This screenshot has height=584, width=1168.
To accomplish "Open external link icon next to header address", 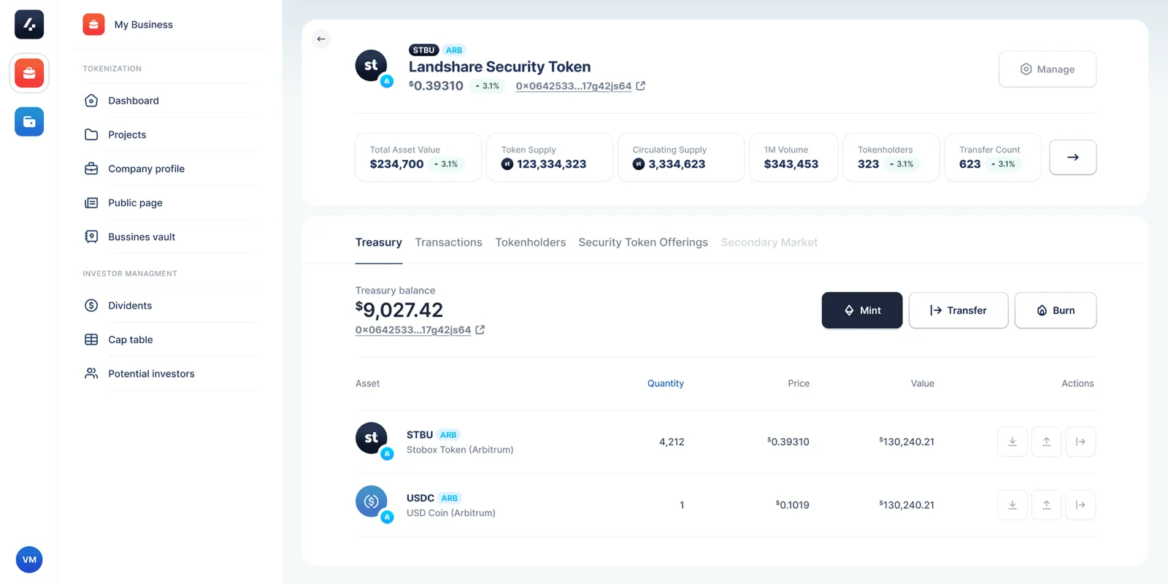I will 641,86.
